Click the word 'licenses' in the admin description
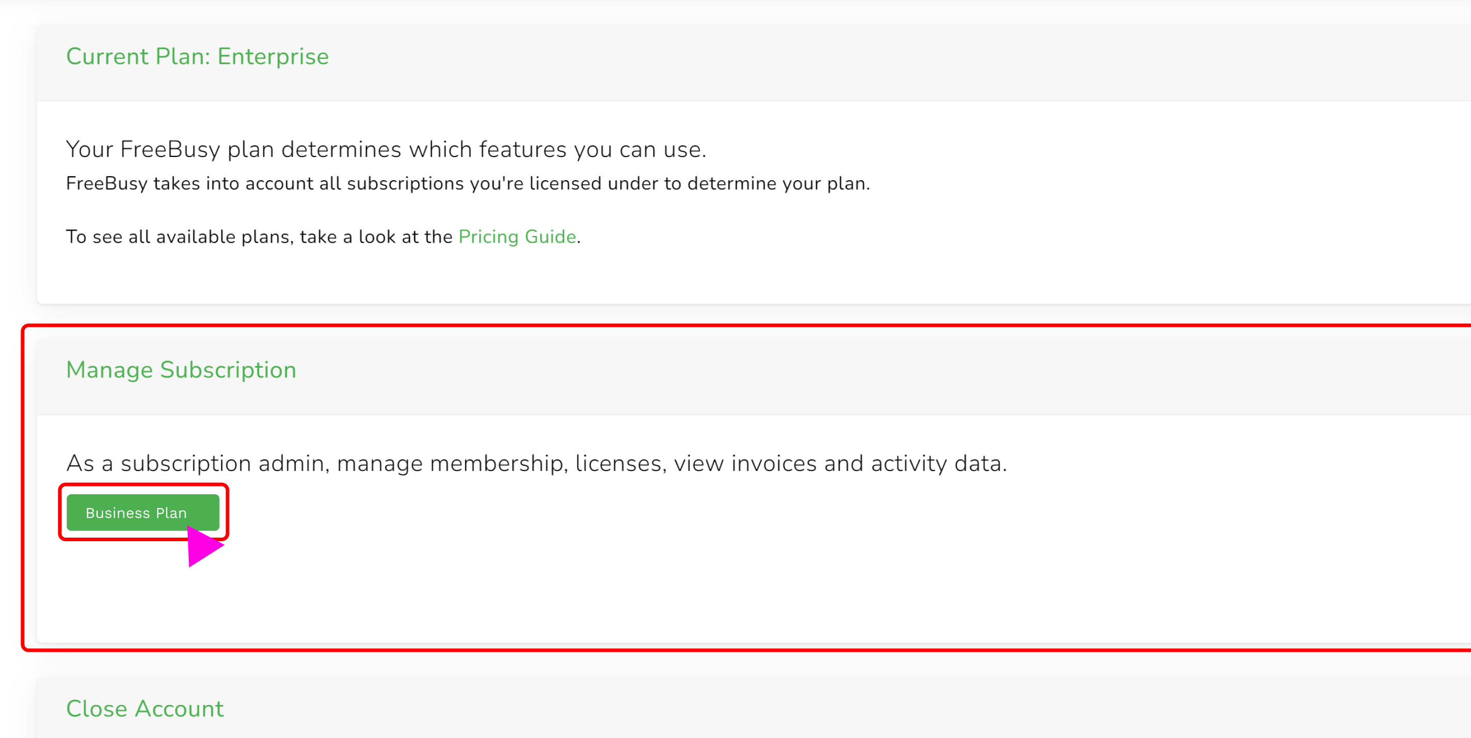The width and height of the screenshot is (1471, 738). pyautogui.click(x=621, y=463)
